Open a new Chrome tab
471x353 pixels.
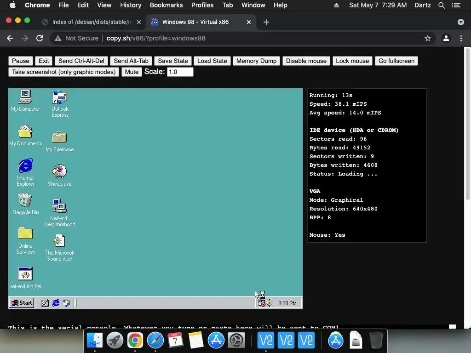266,22
